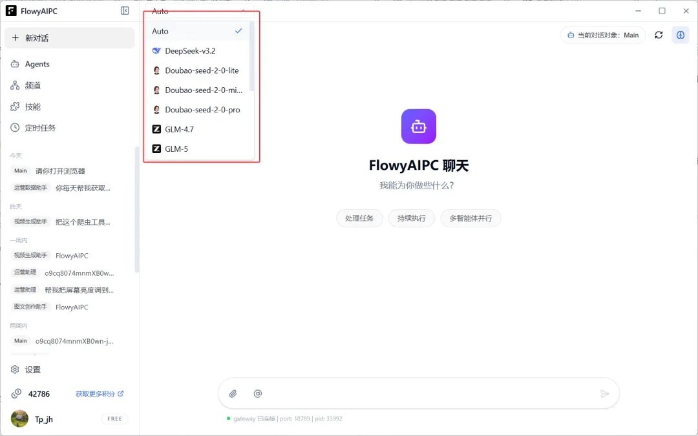Choose GLM-5 model
This screenshot has height=436, width=698.
pos(198,149)
